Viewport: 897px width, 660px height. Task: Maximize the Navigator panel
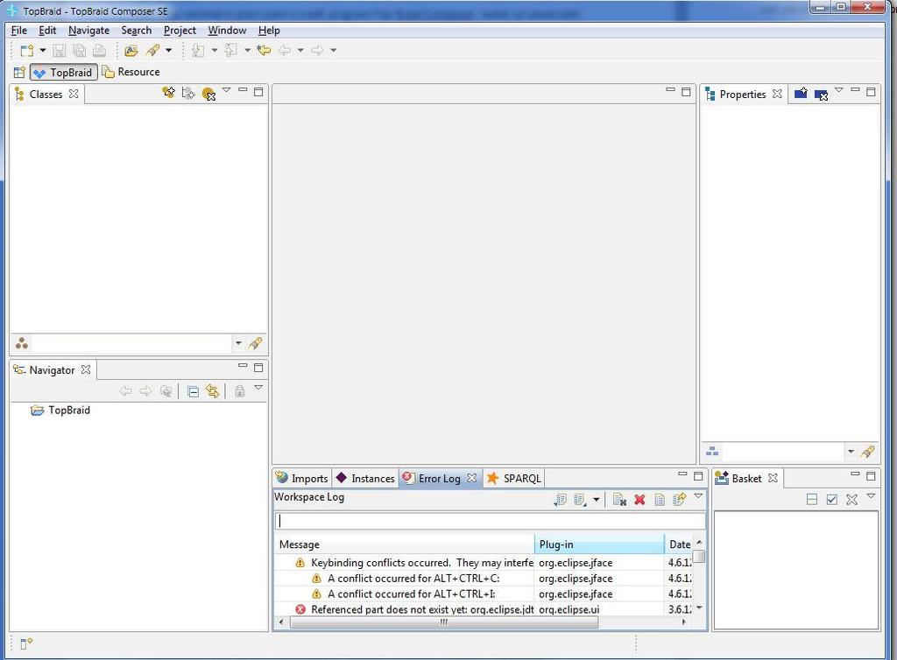258,368
